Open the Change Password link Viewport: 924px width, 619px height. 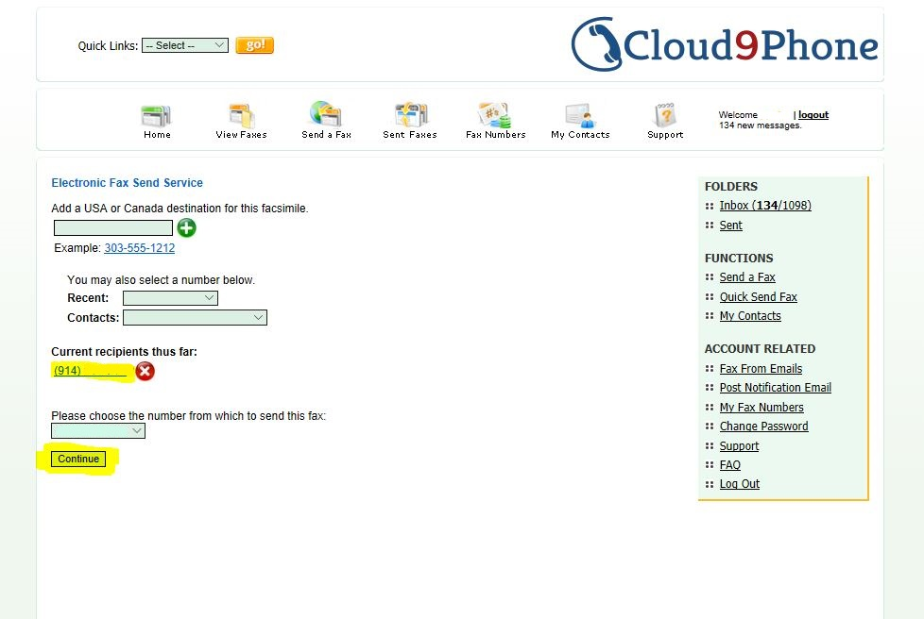[763, 426]
